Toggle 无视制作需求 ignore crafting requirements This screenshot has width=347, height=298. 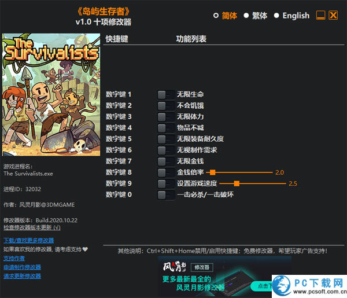166,150
